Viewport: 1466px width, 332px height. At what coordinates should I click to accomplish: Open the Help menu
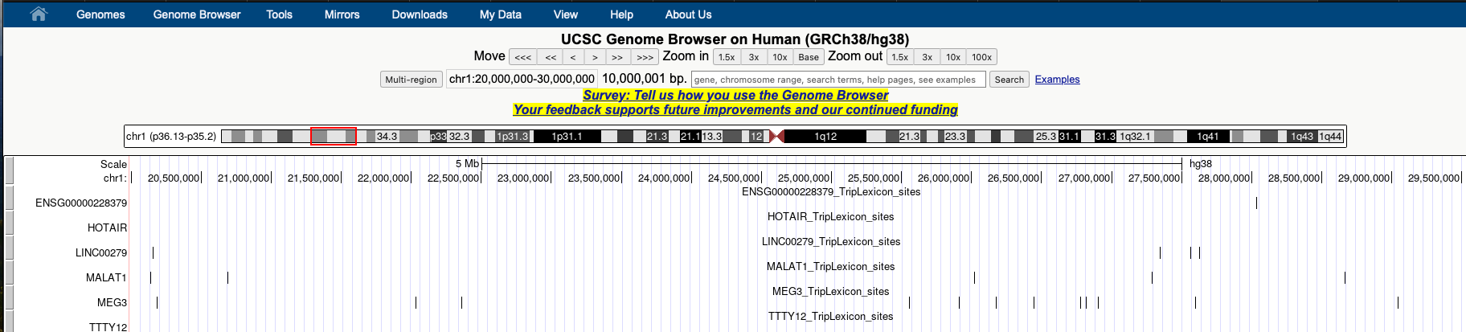tap(621, 14)
